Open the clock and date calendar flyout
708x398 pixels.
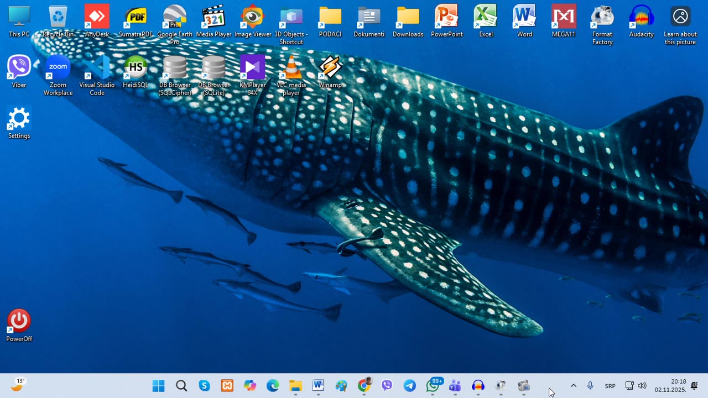(x=670, y=386)
